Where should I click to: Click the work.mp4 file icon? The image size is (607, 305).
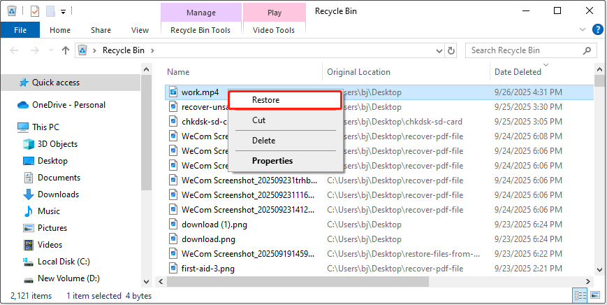pos(173,92)
